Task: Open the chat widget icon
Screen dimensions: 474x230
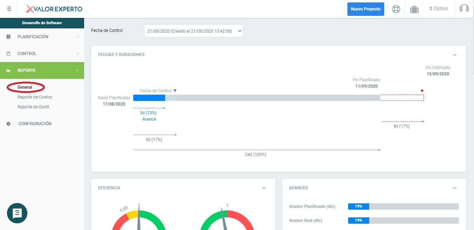Action: (17, 213)
